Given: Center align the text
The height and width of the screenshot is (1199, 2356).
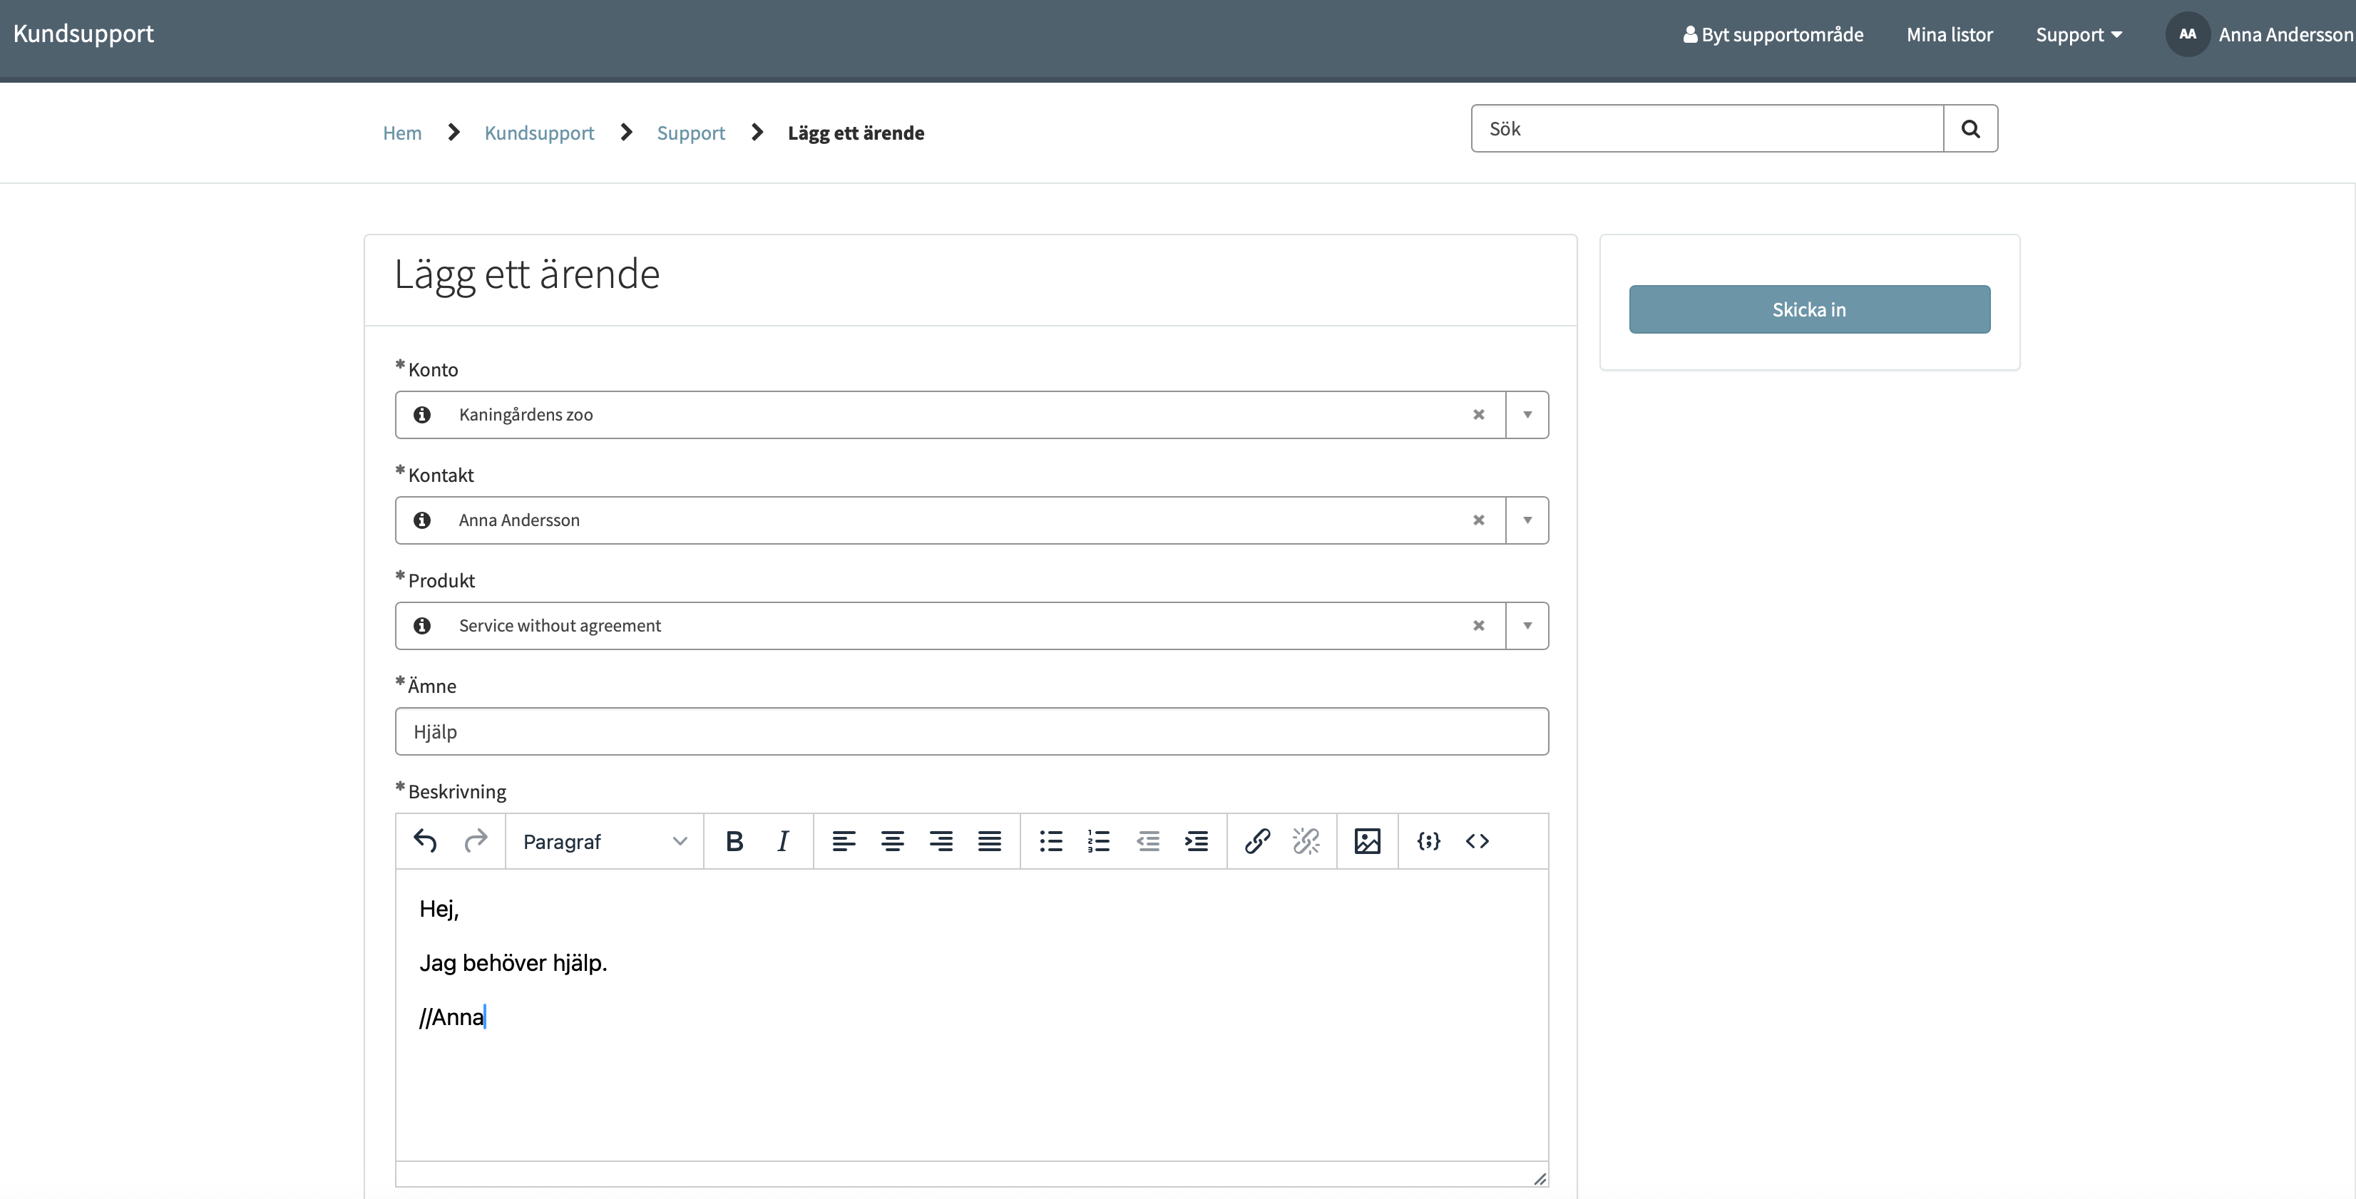Looking at the screenshot, I should (893, 840).
